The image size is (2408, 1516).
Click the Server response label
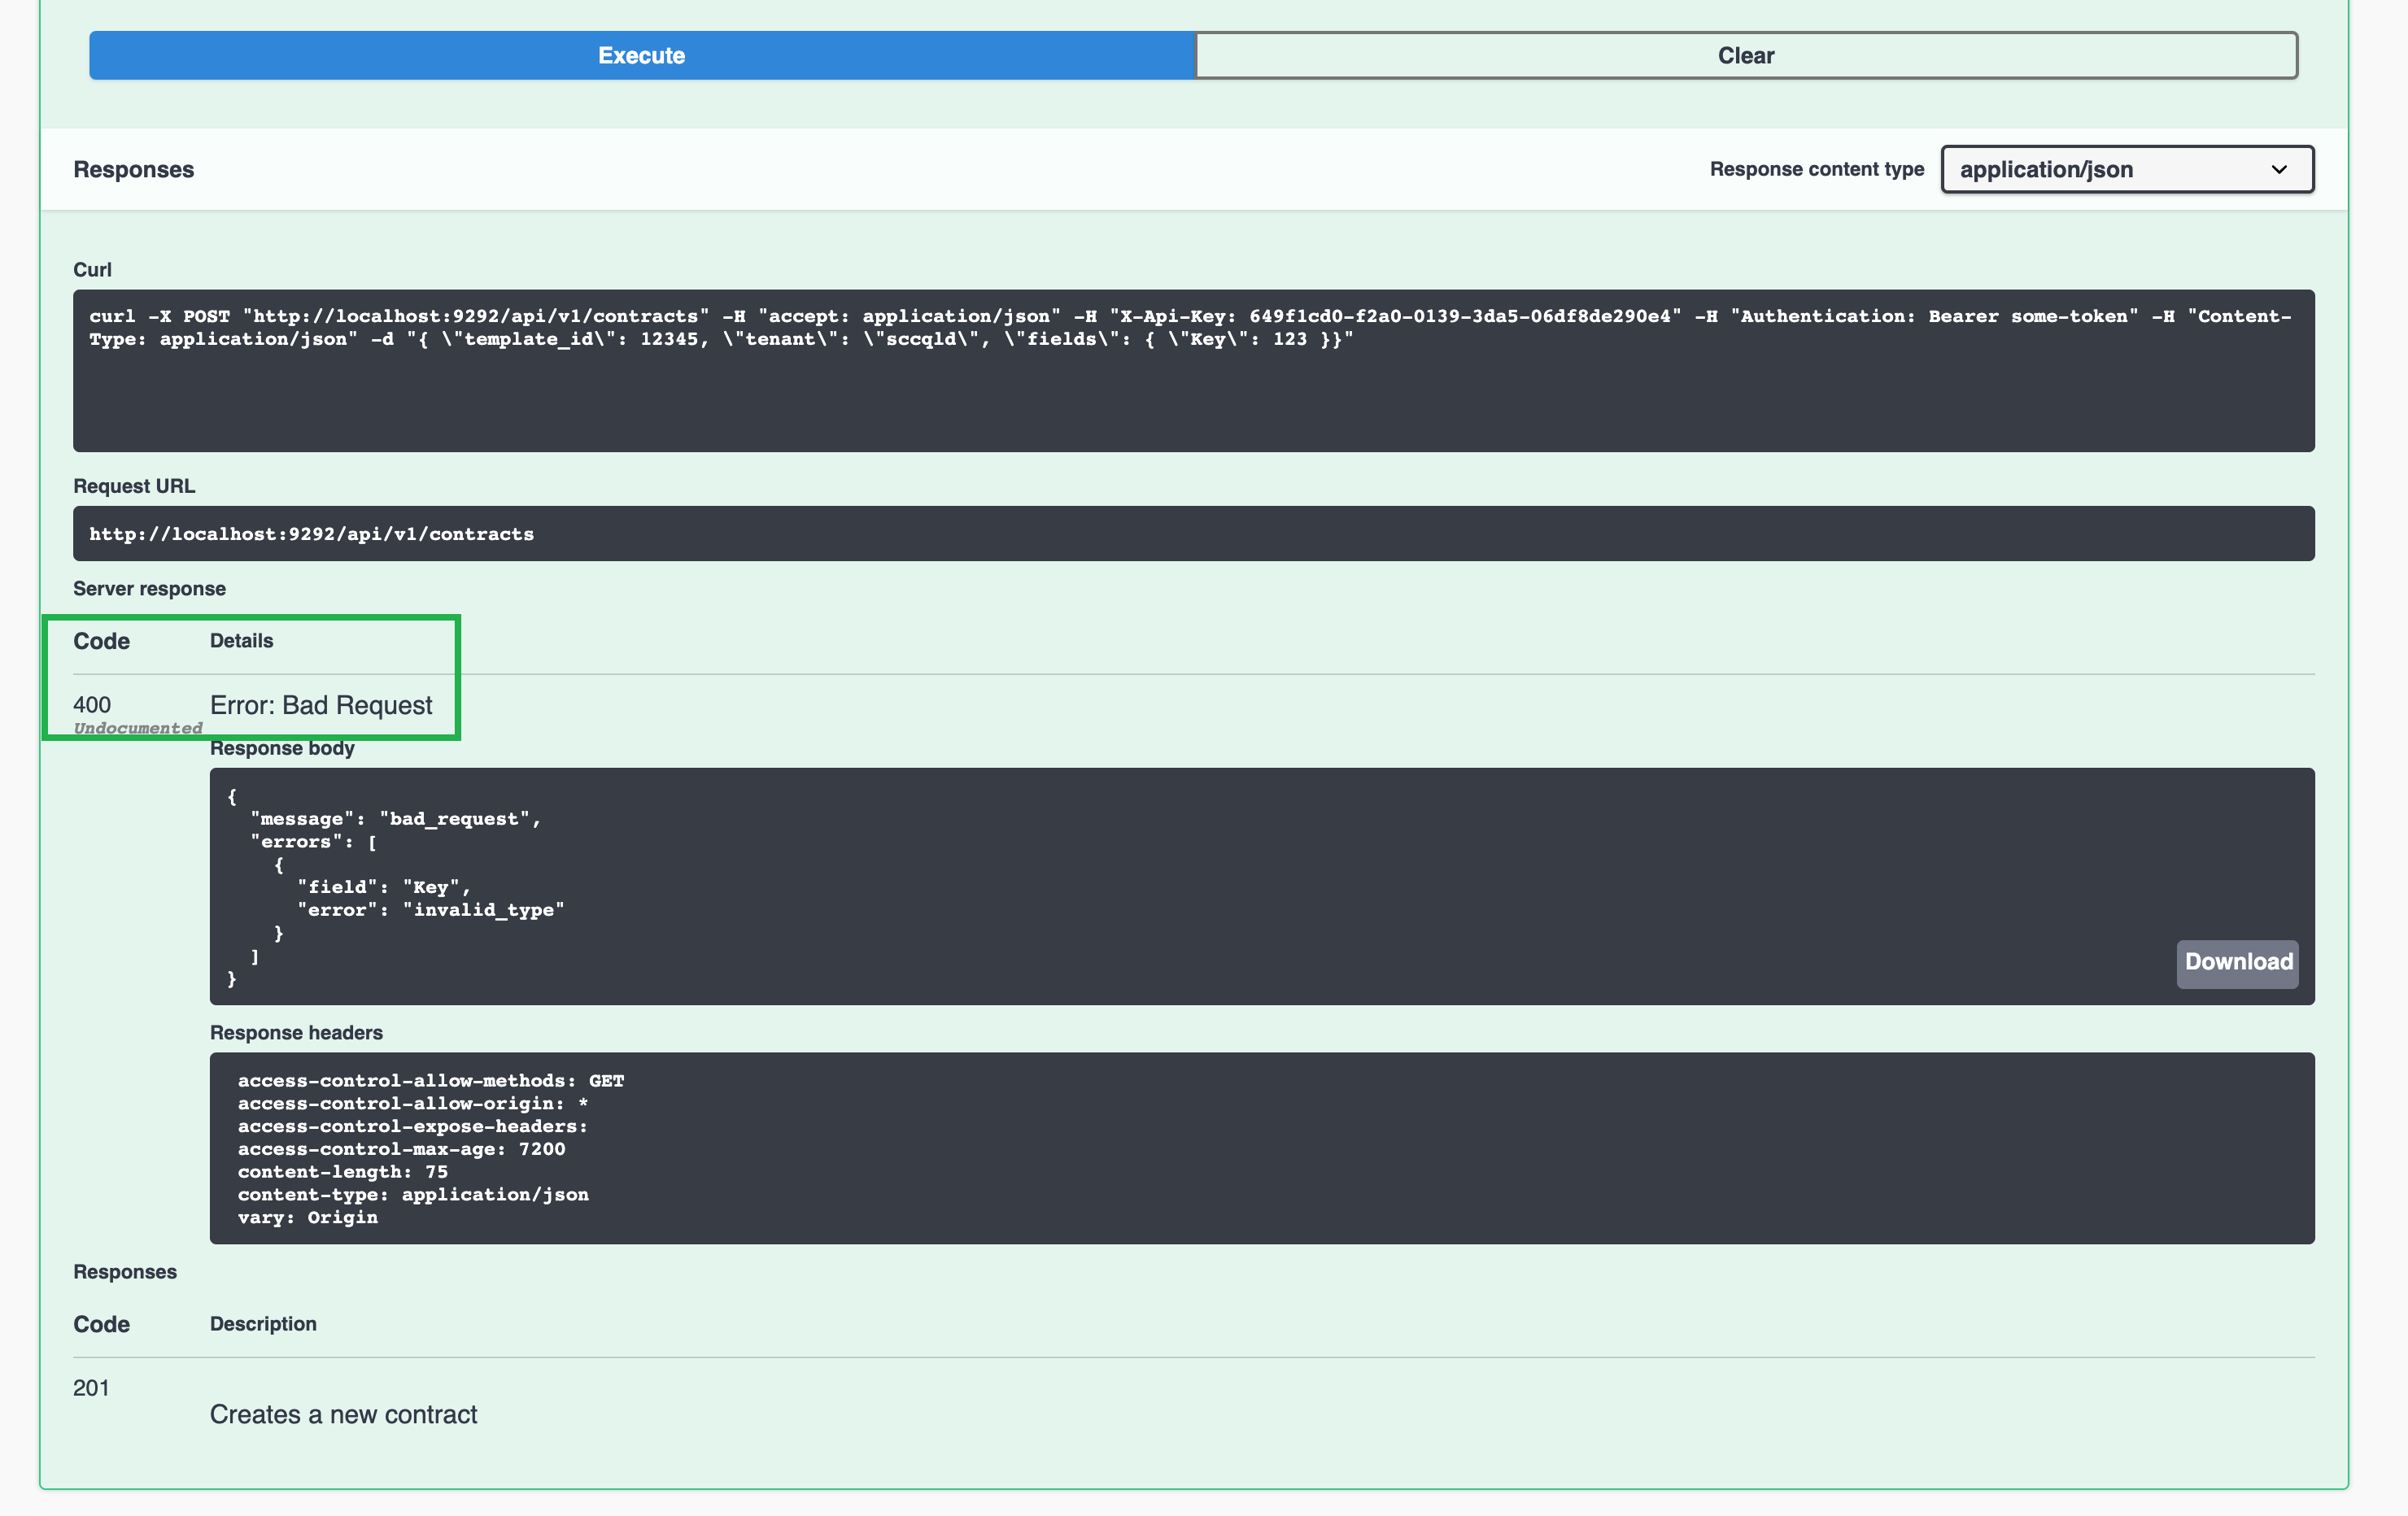click(x=149, y=589)
